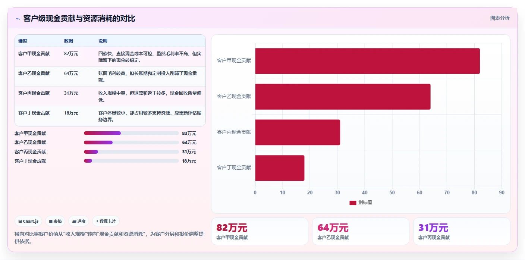Click the 客户丙现金贡献 progress bar
This screenshot has height=260, width=525.
(x=131, y=152)
